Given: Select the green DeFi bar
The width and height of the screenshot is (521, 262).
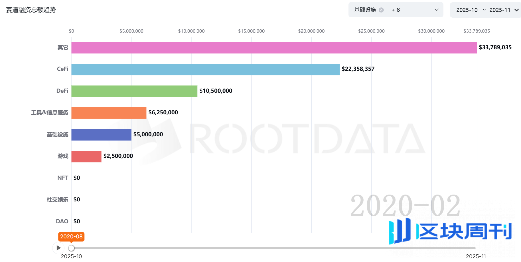Looking at the screenshot, I should pyautogui.click(x=134, y=91).
